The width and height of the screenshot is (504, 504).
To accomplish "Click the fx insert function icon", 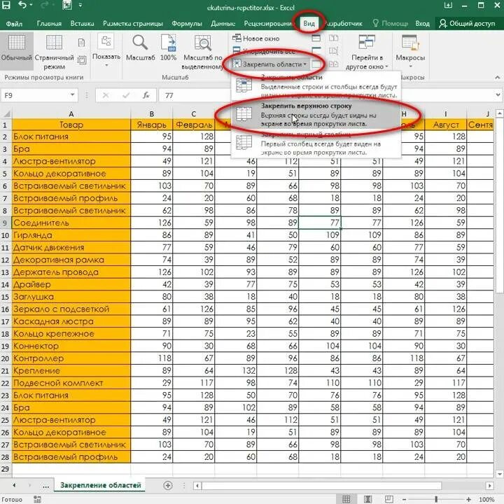I will [146, 95].
